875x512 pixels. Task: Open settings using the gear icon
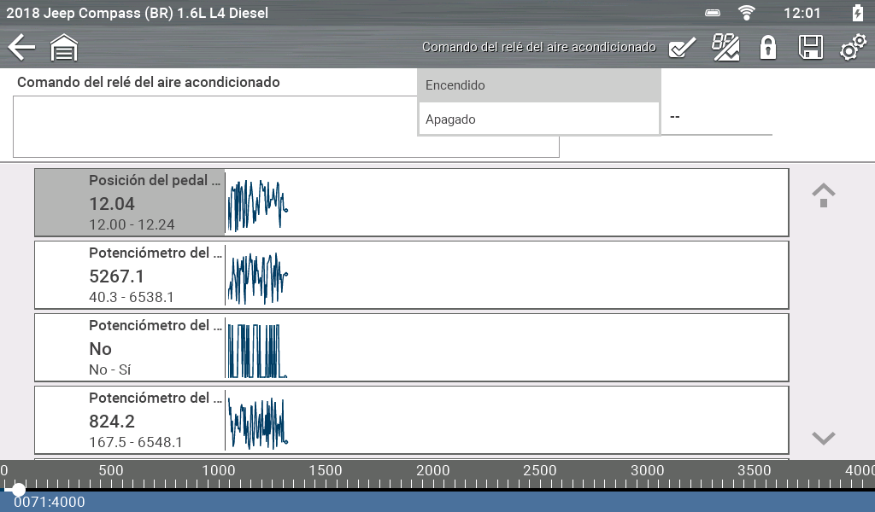pyautogui.click(x=852, y=49)
